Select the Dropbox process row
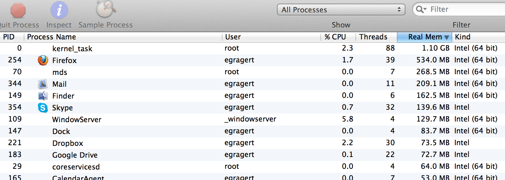The image size is (505, 180). tap(252, 143)
